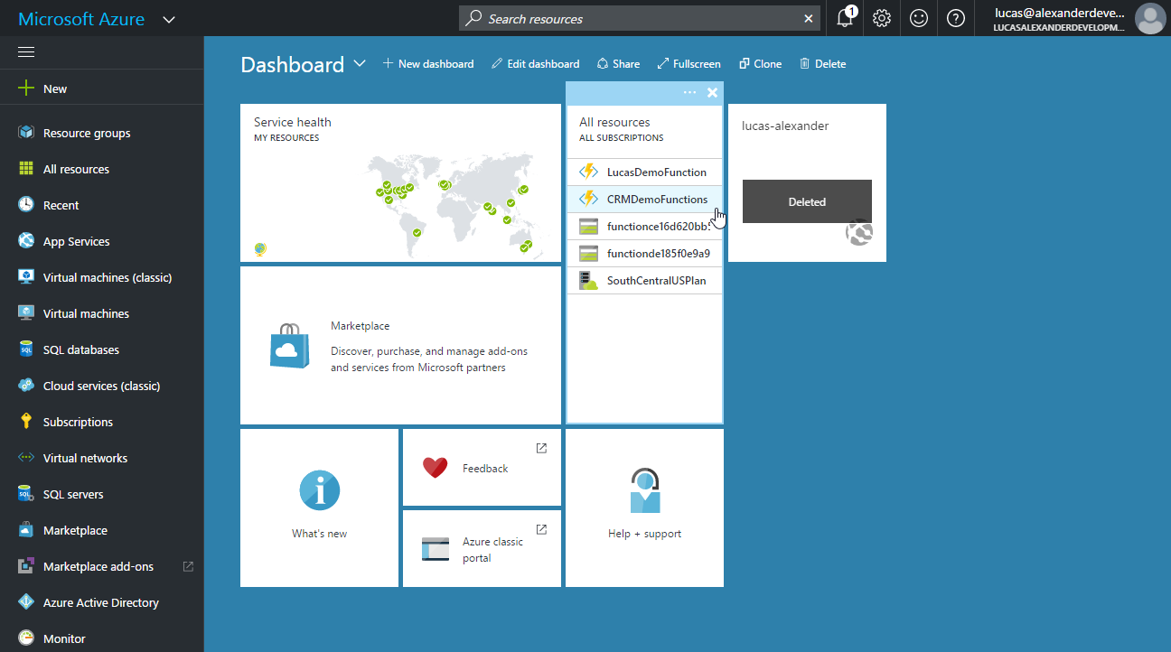Screen dimensions: 1171x652
Task: Open the Help + support tile
Action: 644,508
